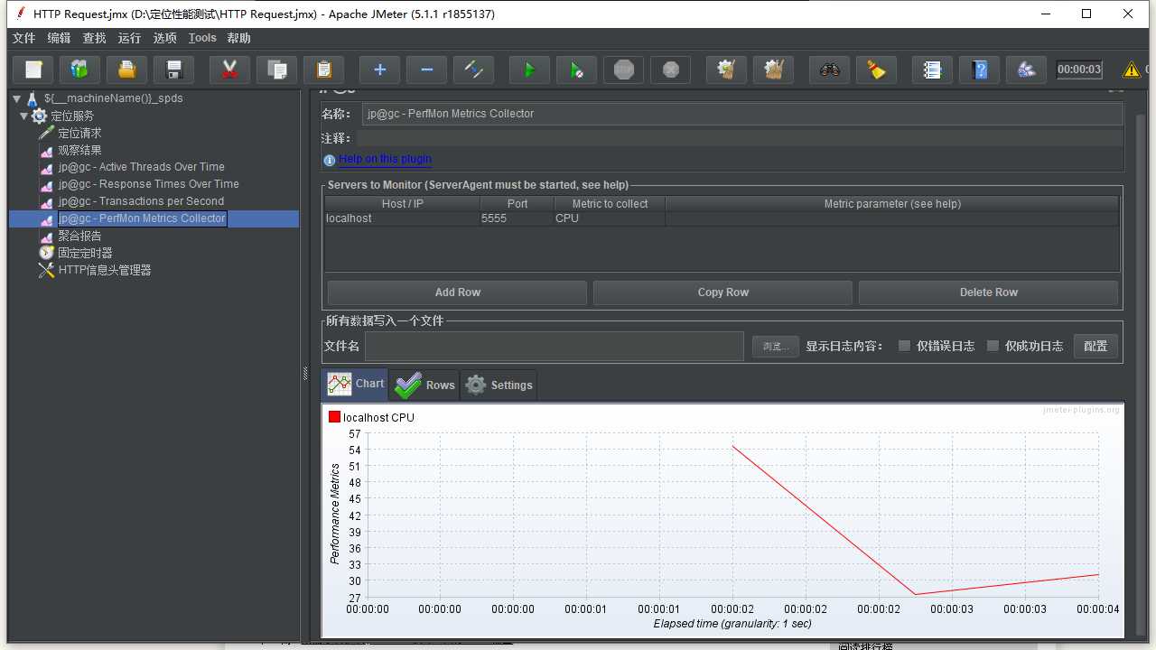The image size is (1156, 650).
Task: Click the 文件名 filename input field
Action: coord(555,346)
